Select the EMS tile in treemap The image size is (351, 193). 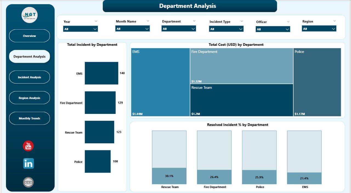coord(160,82)
